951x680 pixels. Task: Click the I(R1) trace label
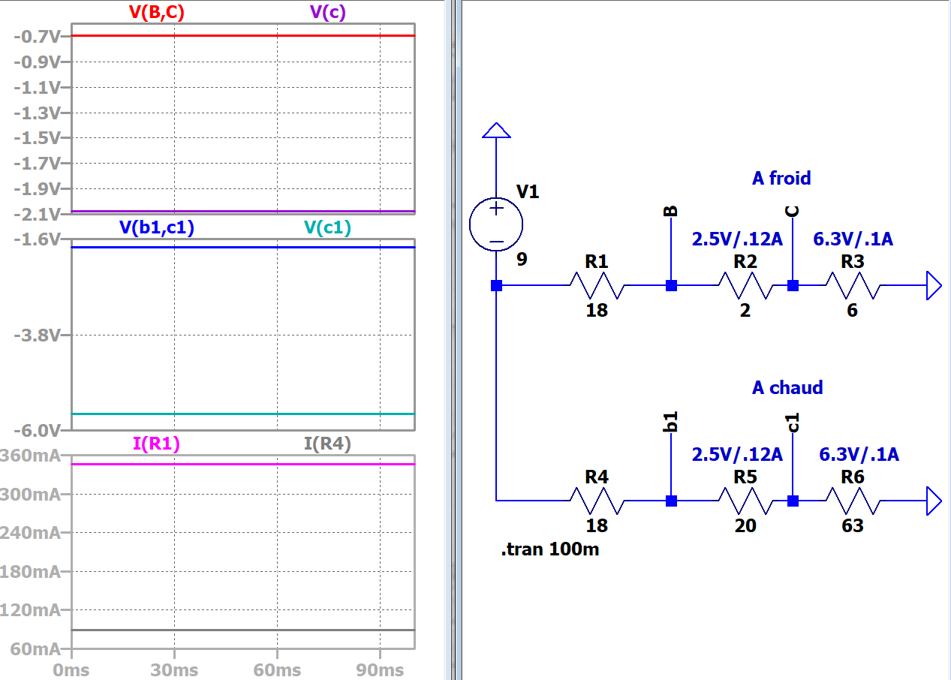pos(156,444)
